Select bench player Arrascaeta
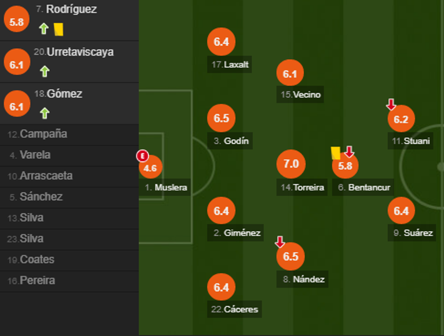The image size is (444, 336). point(40,176)
